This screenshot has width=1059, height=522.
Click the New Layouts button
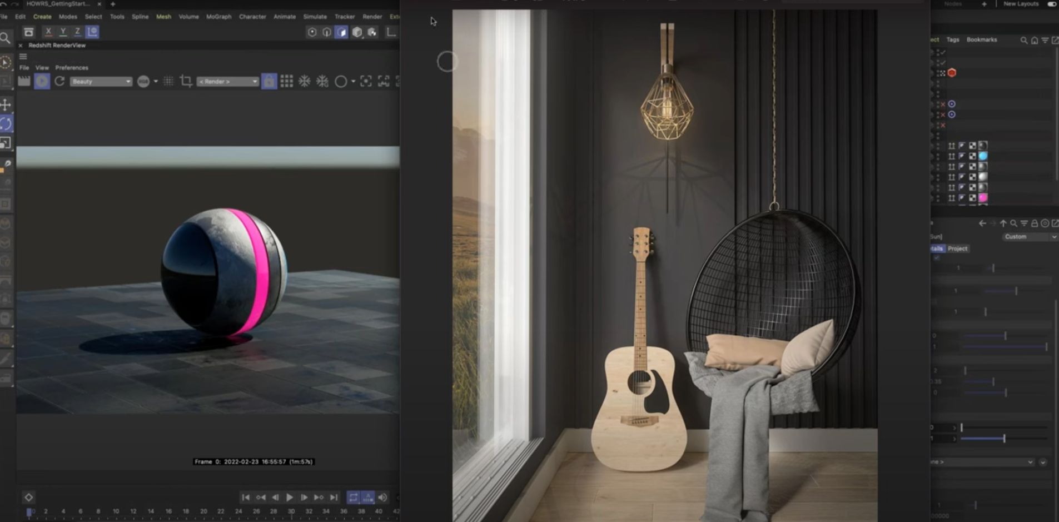(1021, 4)
